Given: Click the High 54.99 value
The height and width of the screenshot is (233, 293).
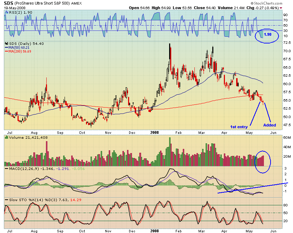Looking at the screenshot, I should [161, 8].
